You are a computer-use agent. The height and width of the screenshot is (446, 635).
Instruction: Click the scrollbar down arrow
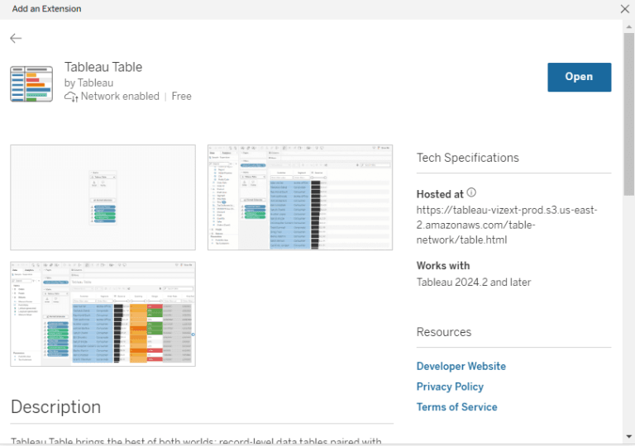[628, 436]
